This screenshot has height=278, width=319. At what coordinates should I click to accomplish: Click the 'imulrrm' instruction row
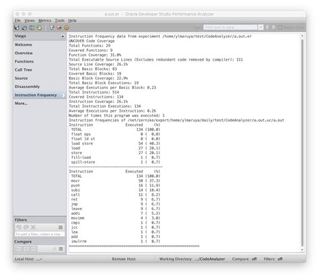point(116,242)
